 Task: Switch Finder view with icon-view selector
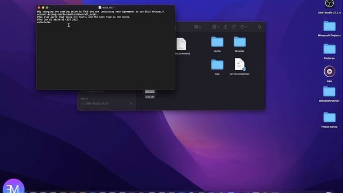[x=198, y=27]
